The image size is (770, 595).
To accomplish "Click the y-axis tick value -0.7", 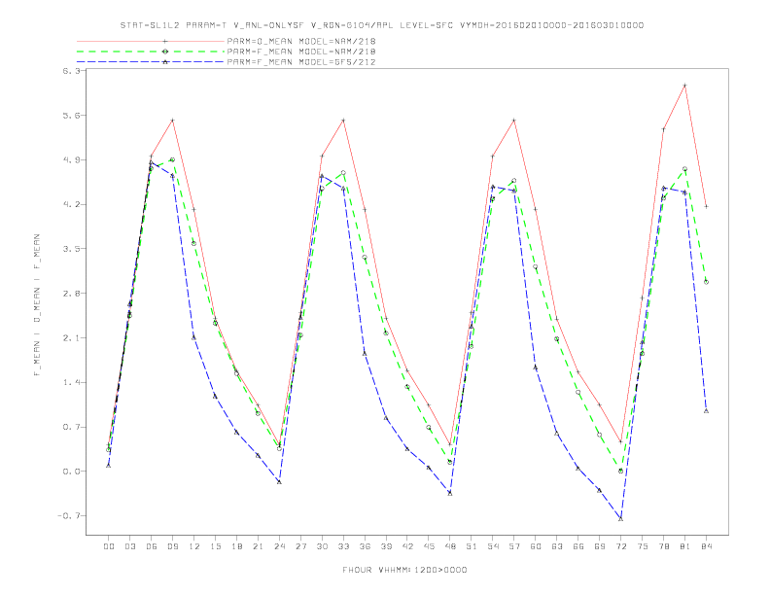I will (x=68, y=516).
